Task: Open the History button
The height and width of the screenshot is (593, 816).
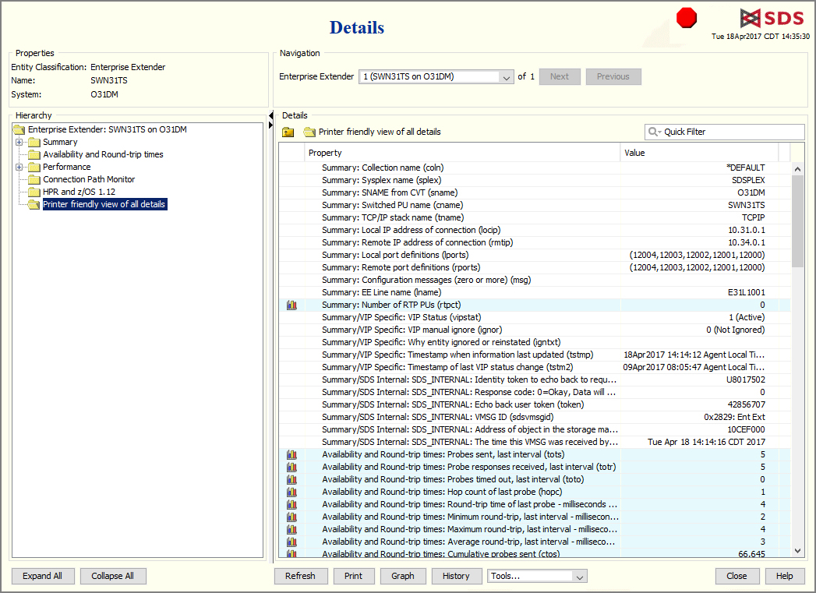Action: click(456, 576)
